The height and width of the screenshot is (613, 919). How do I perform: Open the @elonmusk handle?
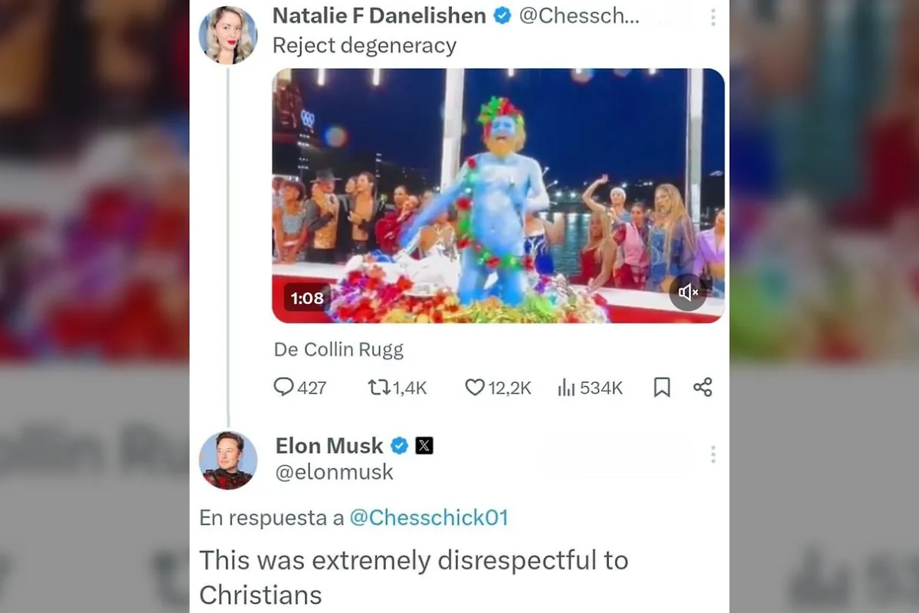tap(334, 472)
